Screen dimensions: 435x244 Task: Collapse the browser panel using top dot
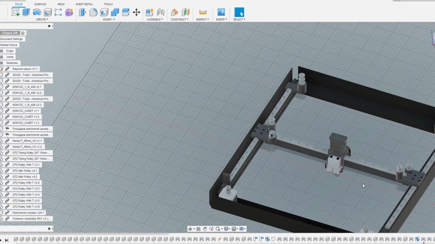tap(49, 26)
